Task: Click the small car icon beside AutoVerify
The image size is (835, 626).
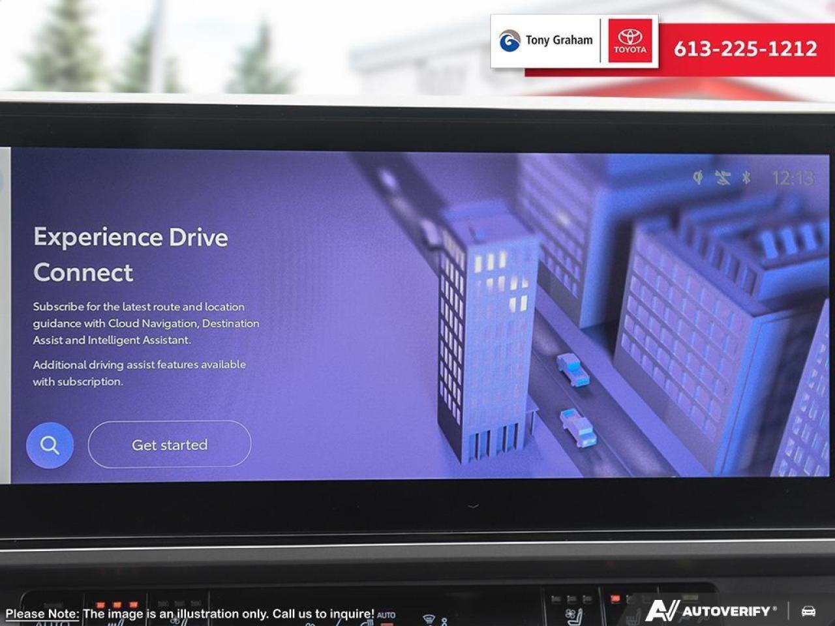Action: coord(808,611)
